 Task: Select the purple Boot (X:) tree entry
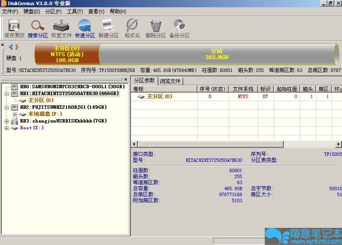32,128
